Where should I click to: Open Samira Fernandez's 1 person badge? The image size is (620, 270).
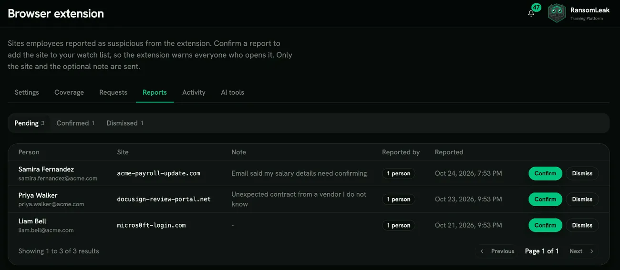(399, 173)
